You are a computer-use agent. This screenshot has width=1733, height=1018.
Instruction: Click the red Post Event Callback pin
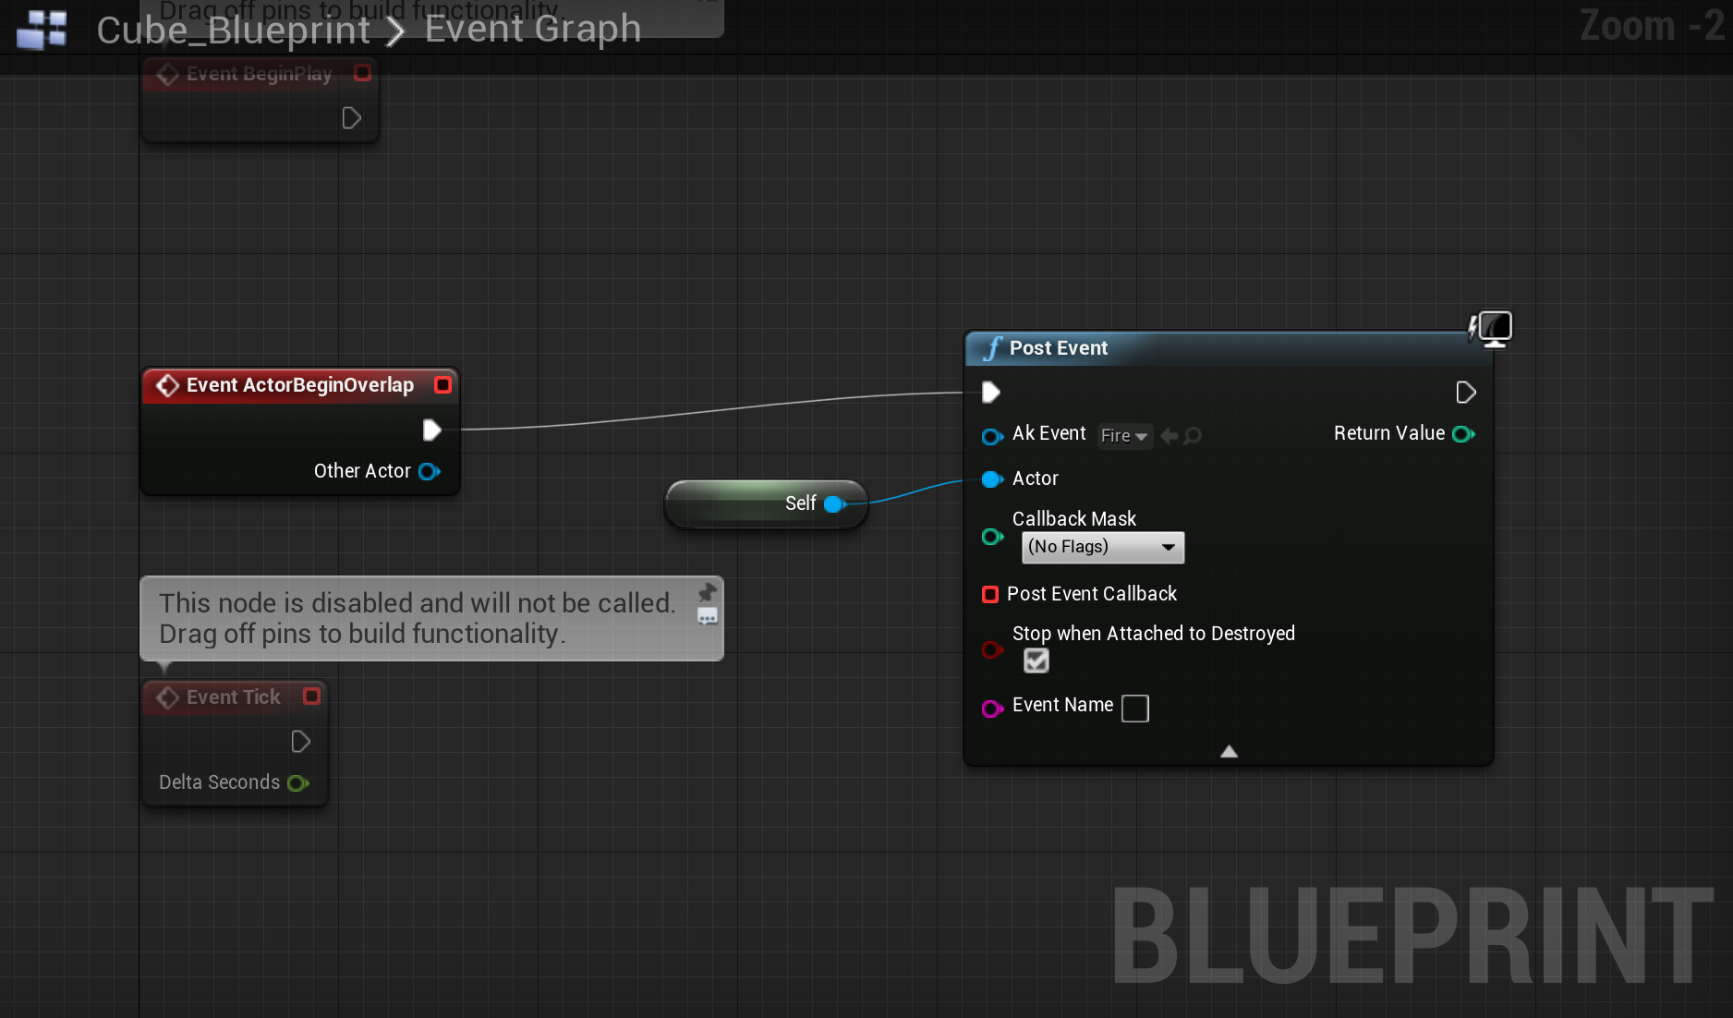click(990, 594)
